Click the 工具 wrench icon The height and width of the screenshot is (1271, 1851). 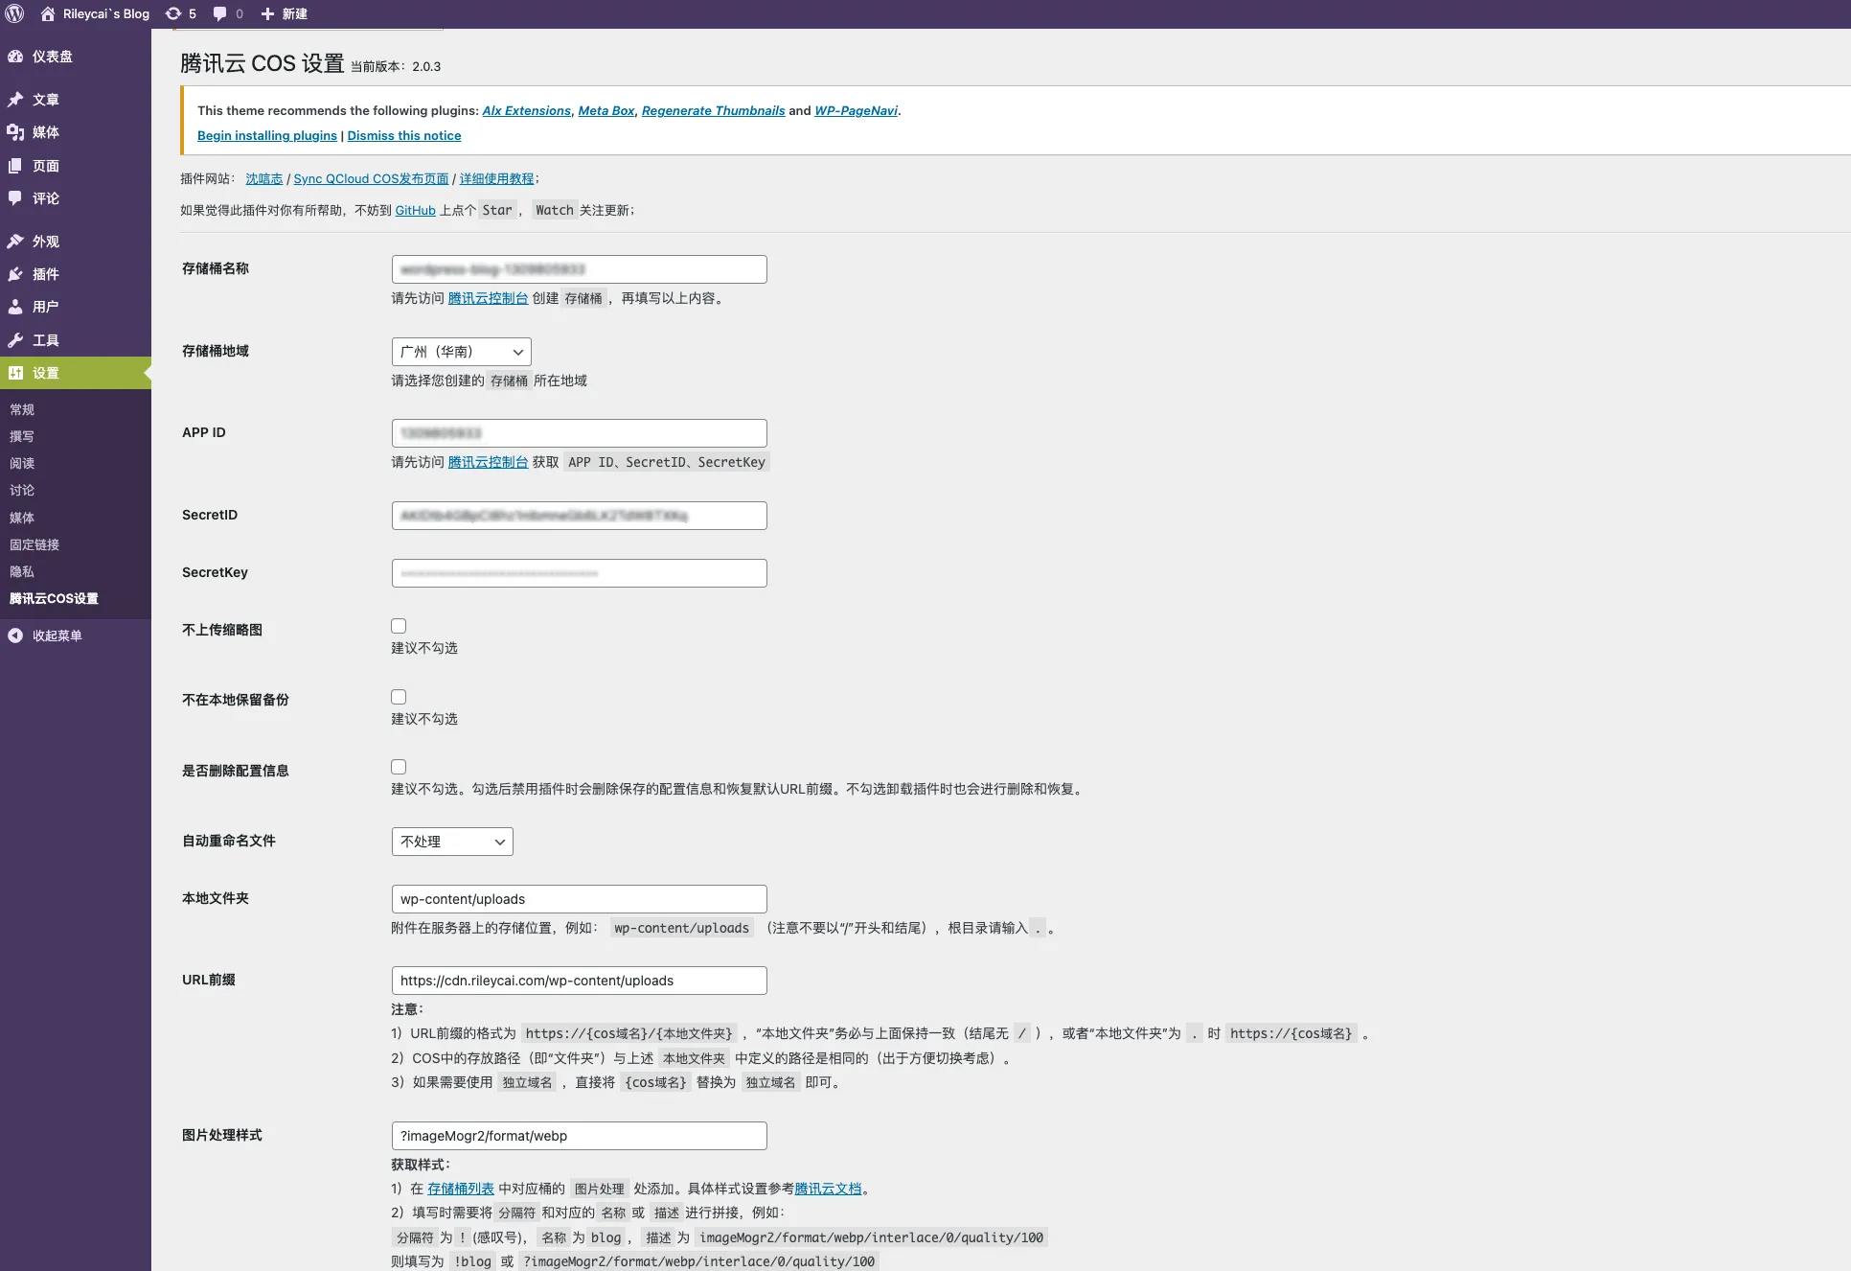15,340
